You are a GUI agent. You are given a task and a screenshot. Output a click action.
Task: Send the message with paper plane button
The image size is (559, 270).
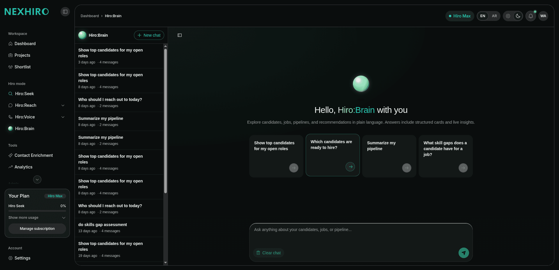coord(464,253)
